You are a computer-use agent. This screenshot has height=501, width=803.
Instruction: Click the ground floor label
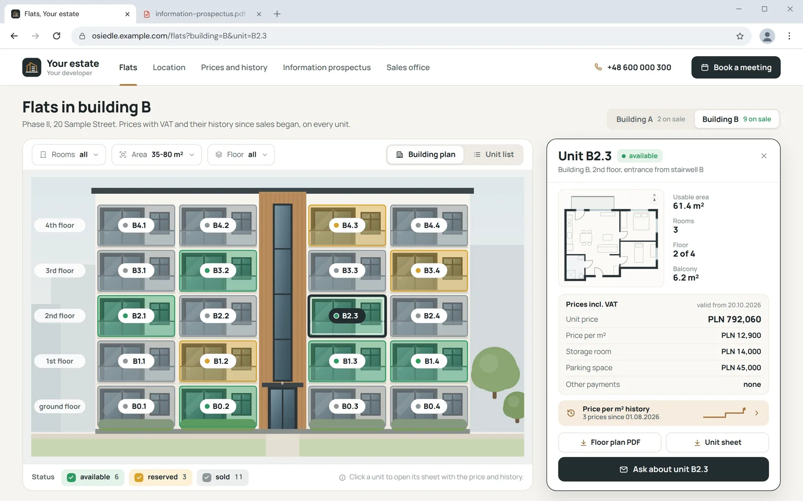(60, 406)
